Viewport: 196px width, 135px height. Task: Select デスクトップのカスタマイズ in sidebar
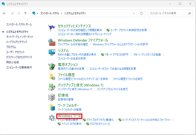coord(19,57)
